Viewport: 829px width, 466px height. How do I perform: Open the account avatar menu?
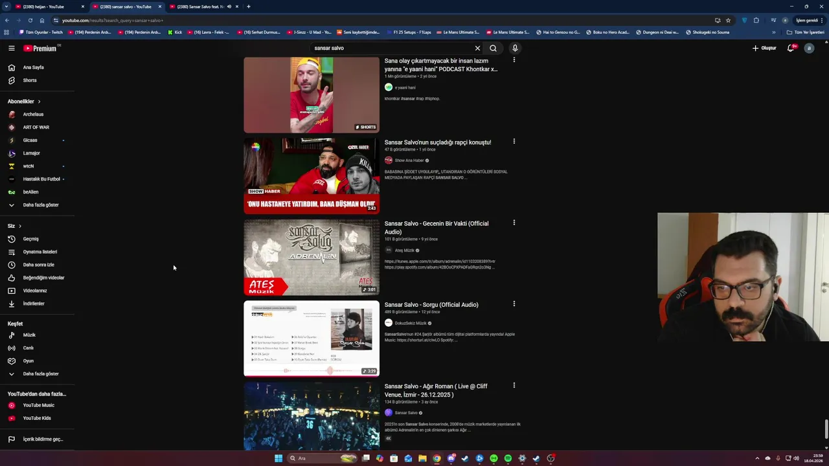pyautogui.click(x=809, y=48)
